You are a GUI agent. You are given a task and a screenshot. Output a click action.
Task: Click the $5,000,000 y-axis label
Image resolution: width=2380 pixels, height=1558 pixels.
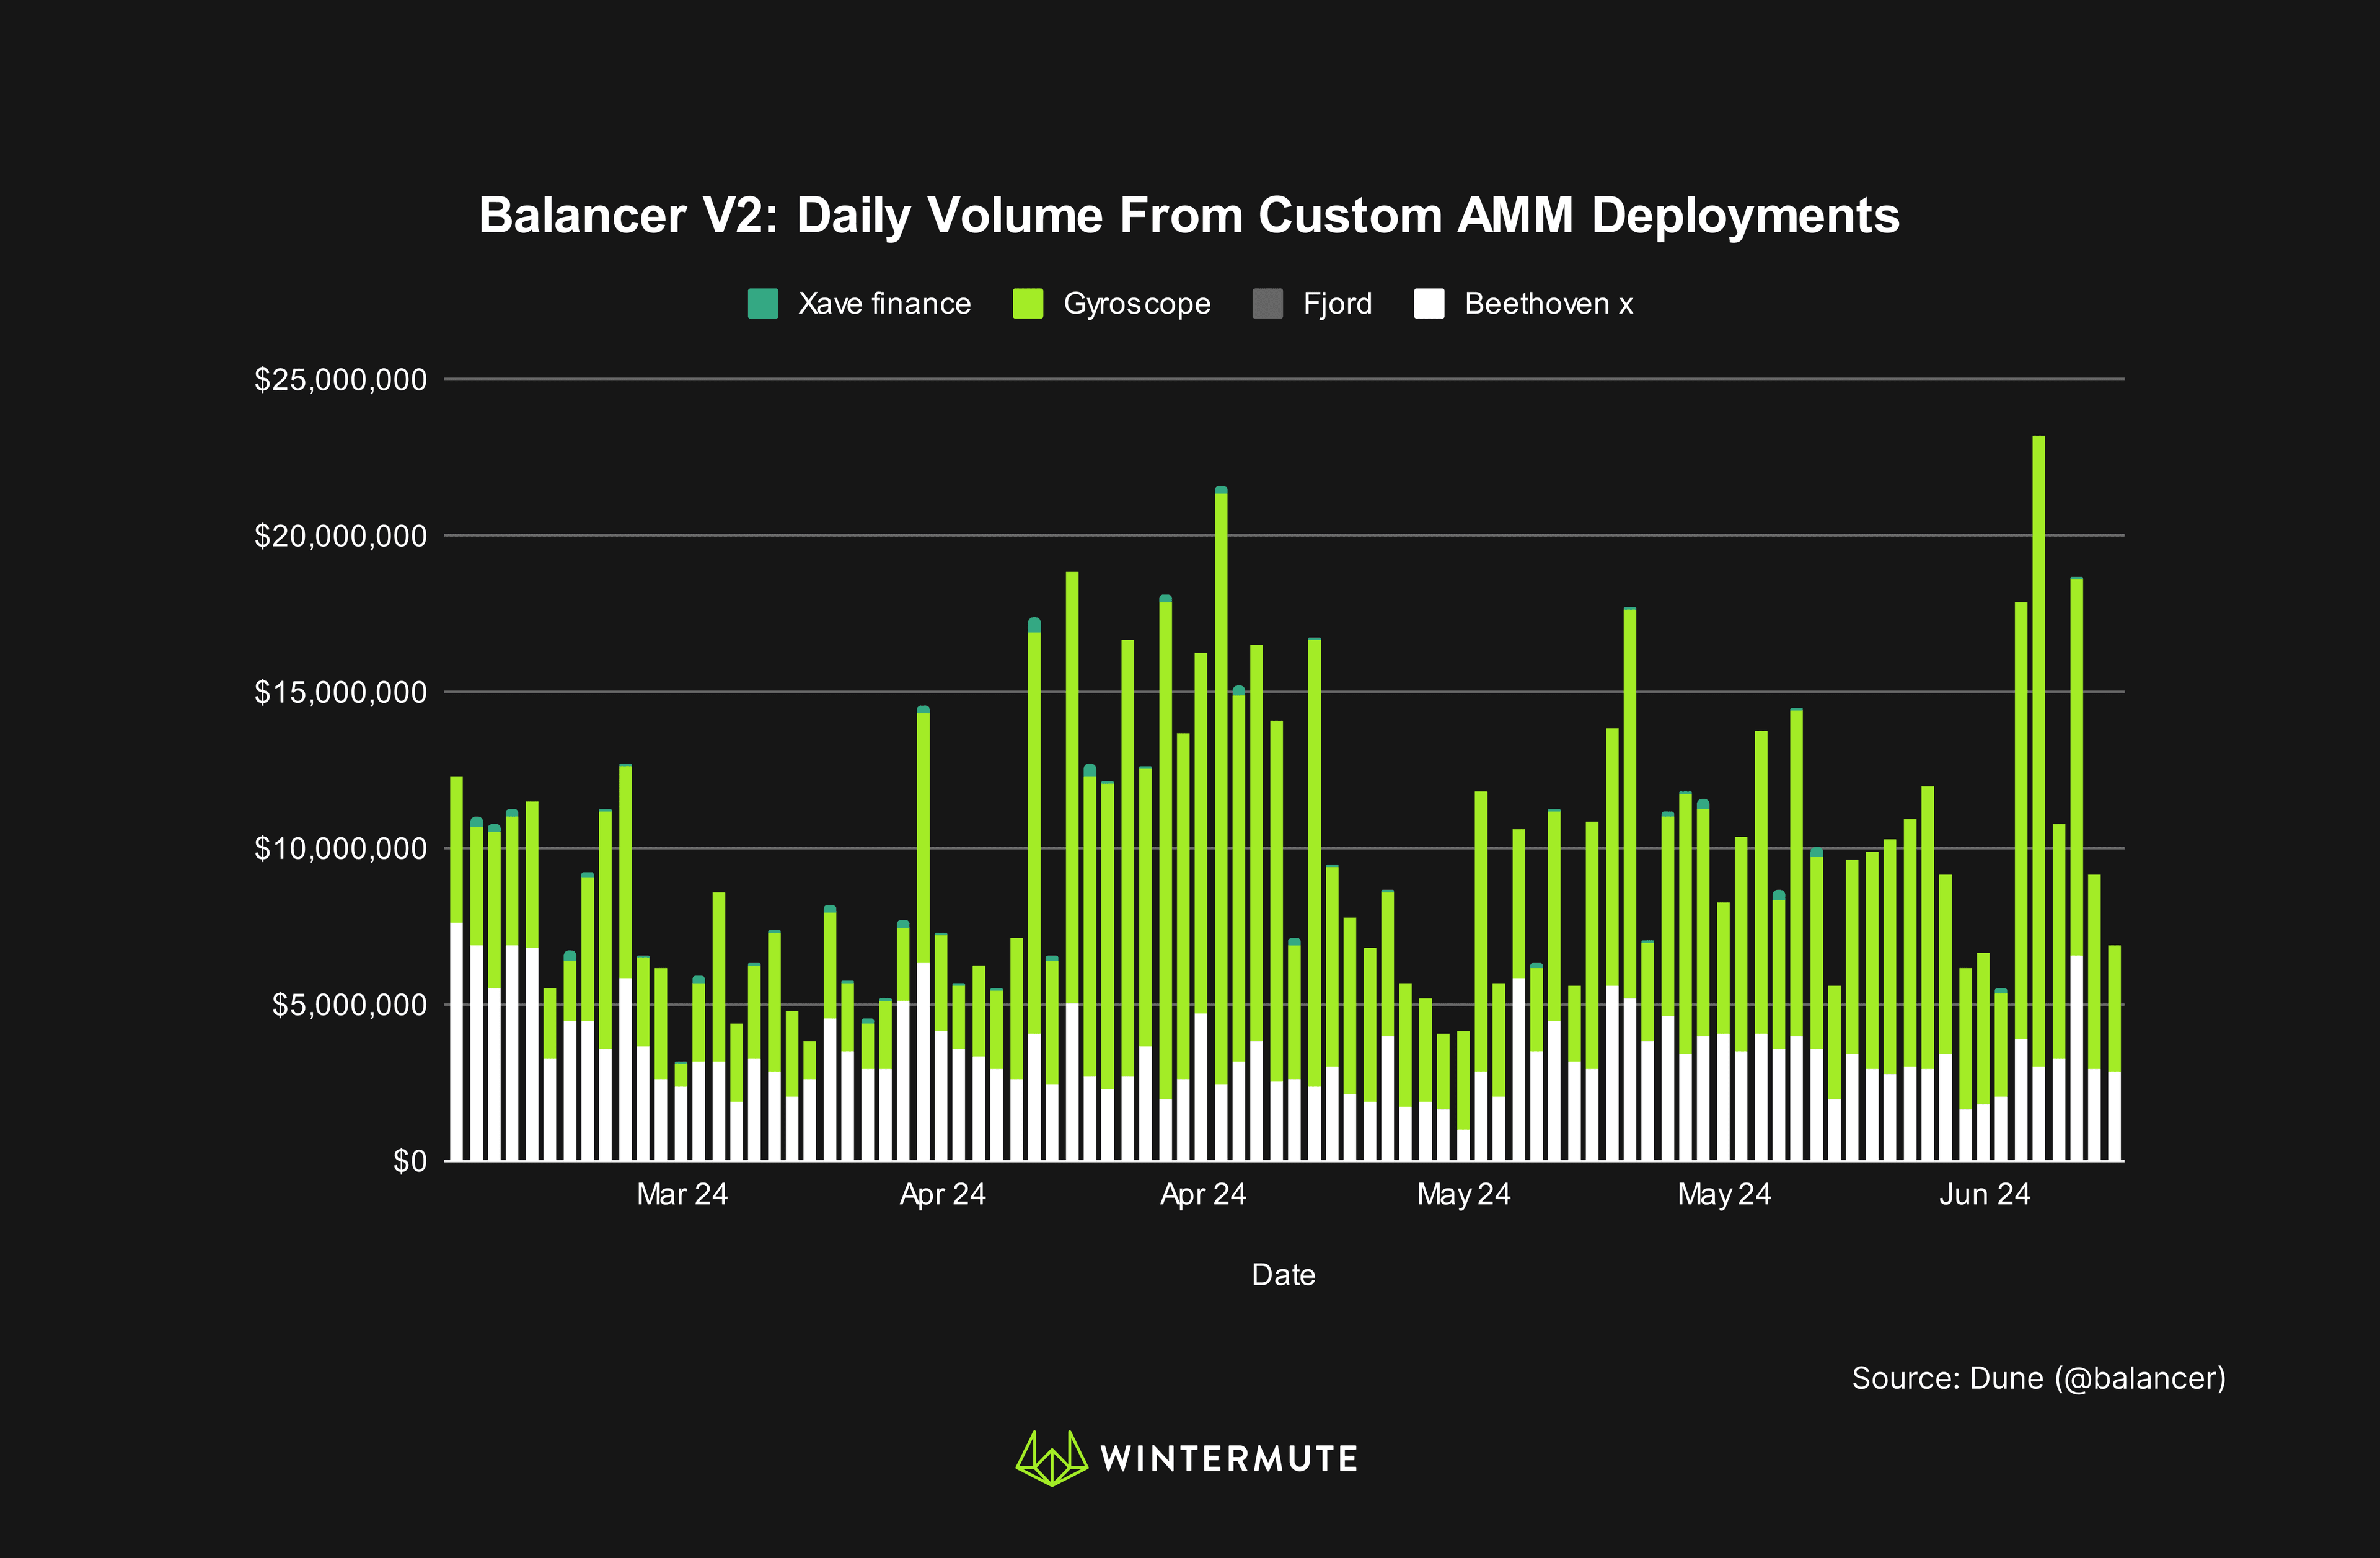[x=349, y=1005]
